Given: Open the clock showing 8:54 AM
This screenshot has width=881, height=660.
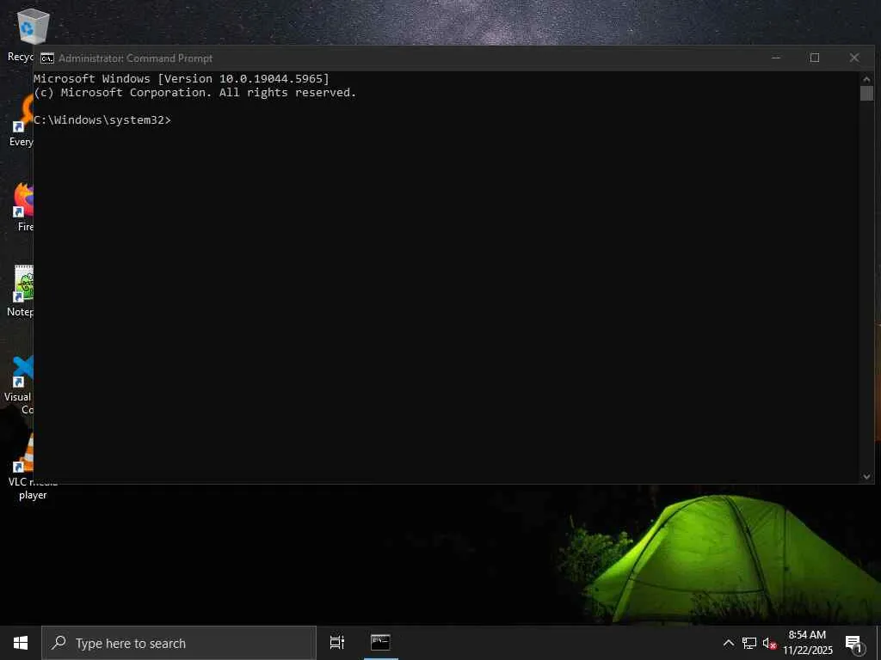Looking at the screenshot, I should pos(807,643).
